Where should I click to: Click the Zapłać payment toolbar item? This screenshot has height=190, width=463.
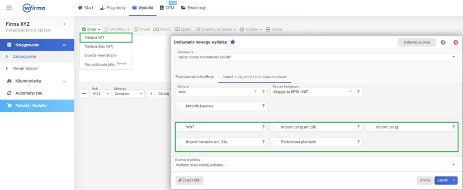[183, 29]
